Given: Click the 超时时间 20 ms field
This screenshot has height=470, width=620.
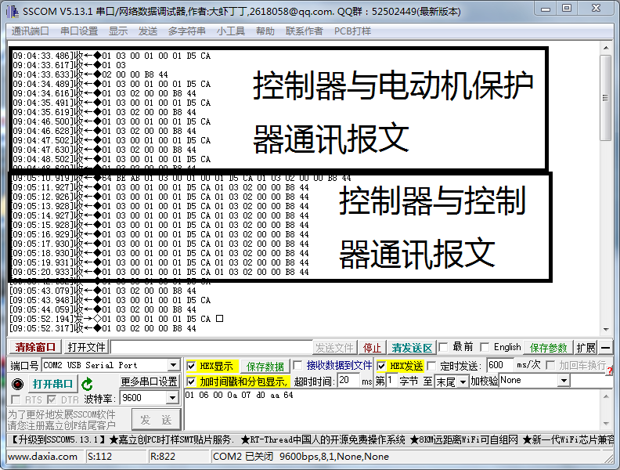Looking at the screenshot, I should click(x=349, y=380).
